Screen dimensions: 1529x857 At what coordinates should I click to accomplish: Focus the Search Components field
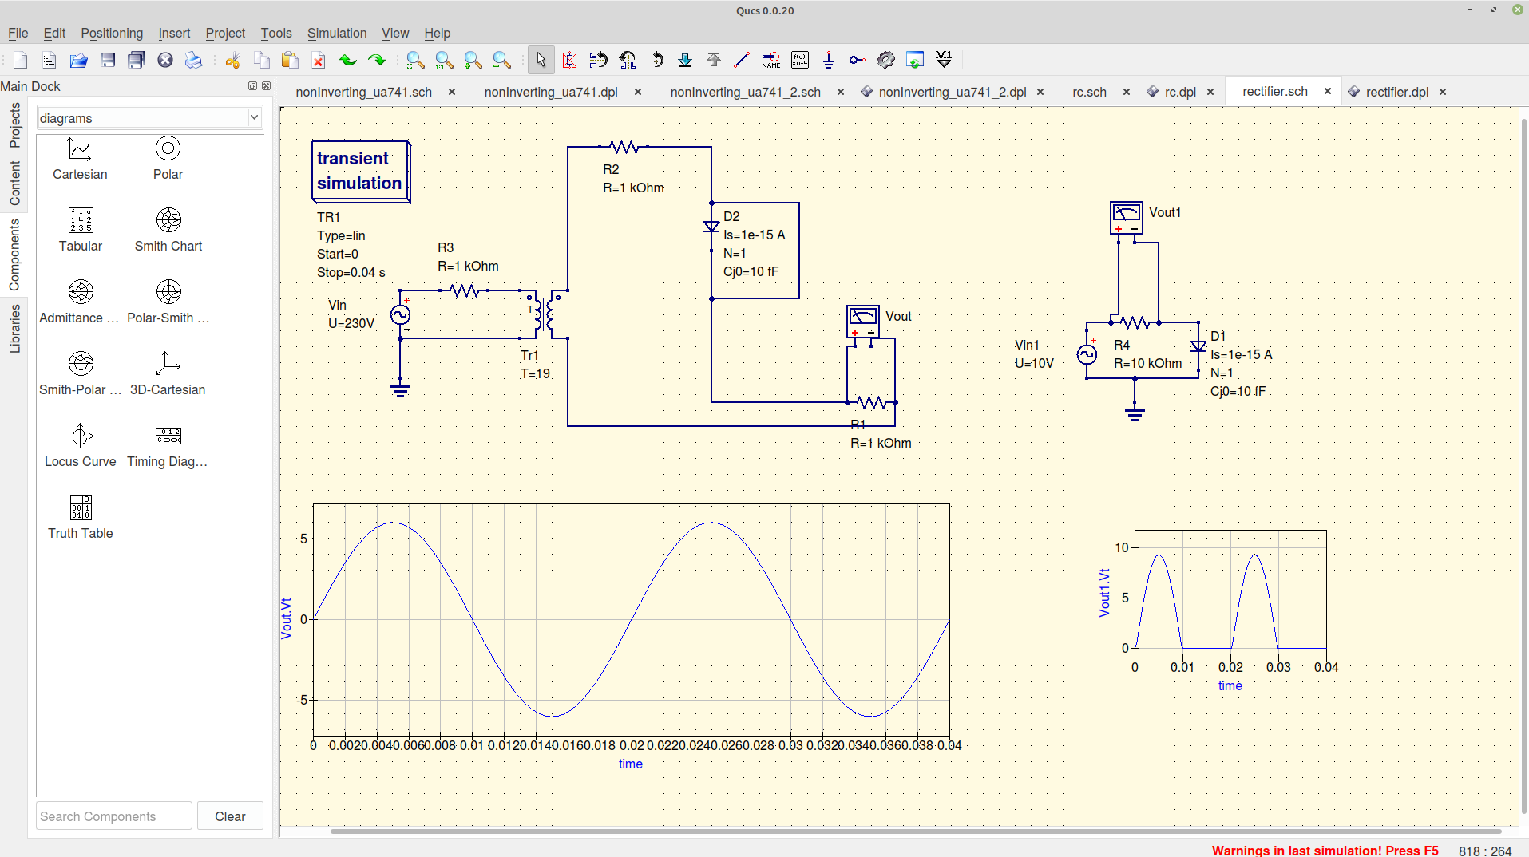tap(114, 816)
